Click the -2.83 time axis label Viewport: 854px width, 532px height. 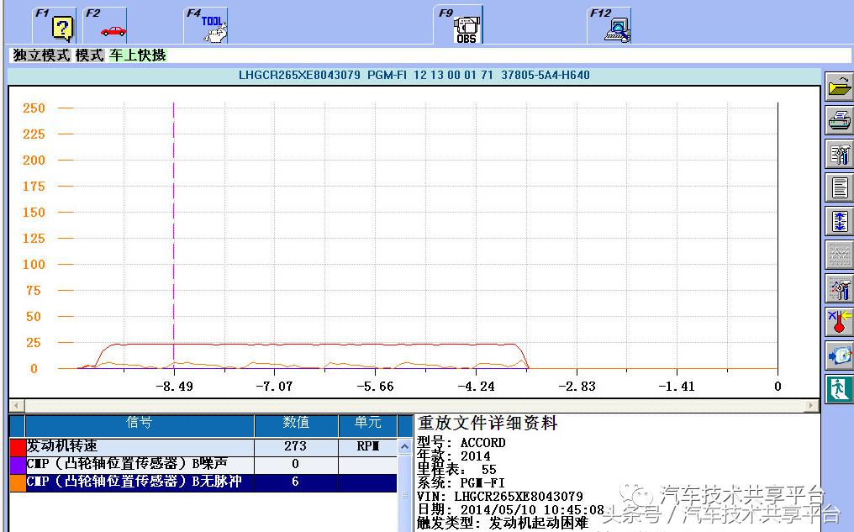[x=577, y=387]
